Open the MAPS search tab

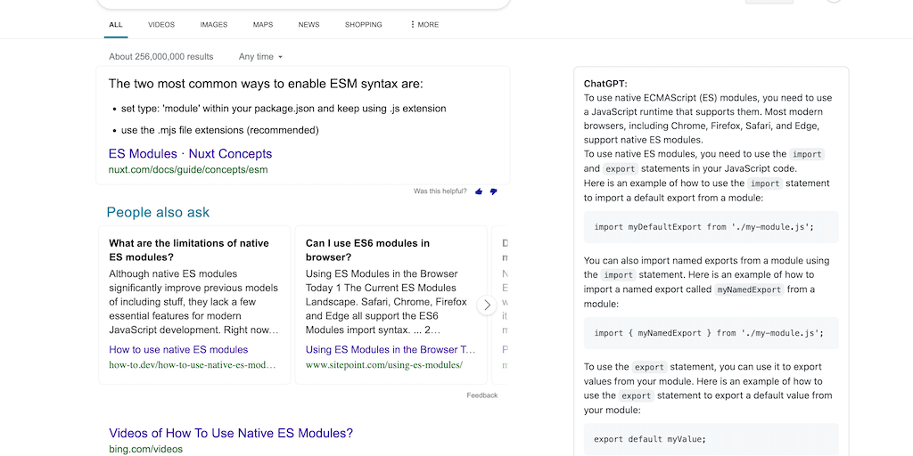pos(263,25)
